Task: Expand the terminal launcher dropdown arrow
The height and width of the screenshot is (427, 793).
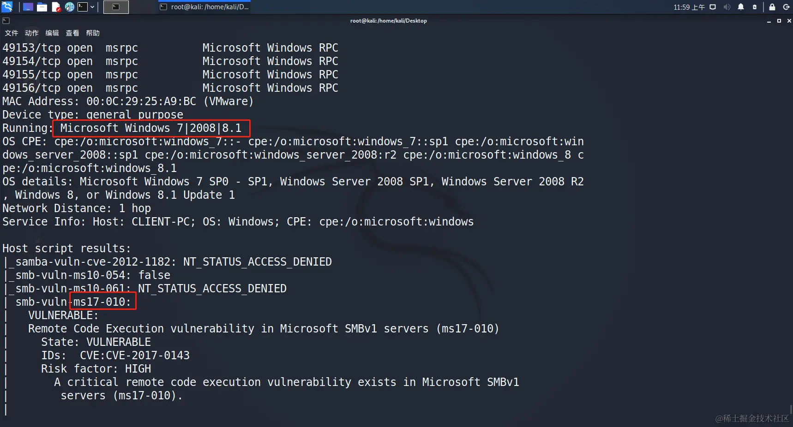Action: click(92, 7)
